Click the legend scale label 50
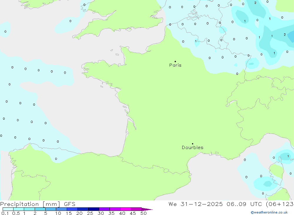 pyautogui.click(x=143, y=213)
